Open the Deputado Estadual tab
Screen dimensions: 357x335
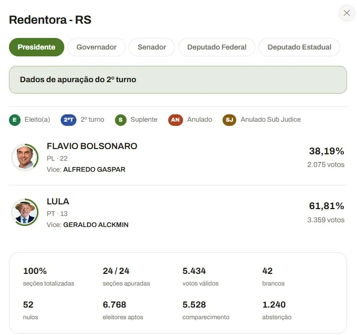click(299, 47)
